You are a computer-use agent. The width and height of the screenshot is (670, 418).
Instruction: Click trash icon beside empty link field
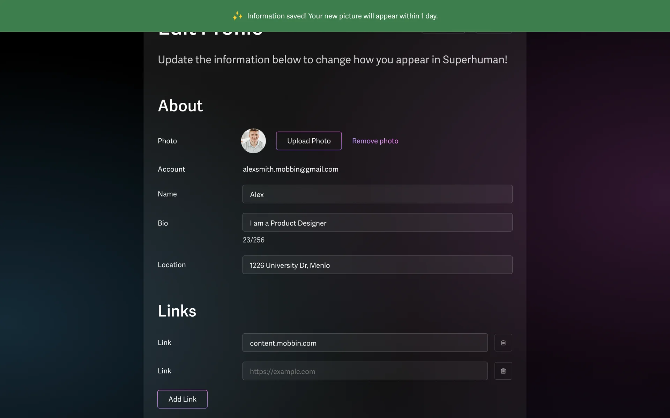pos(503,371)
